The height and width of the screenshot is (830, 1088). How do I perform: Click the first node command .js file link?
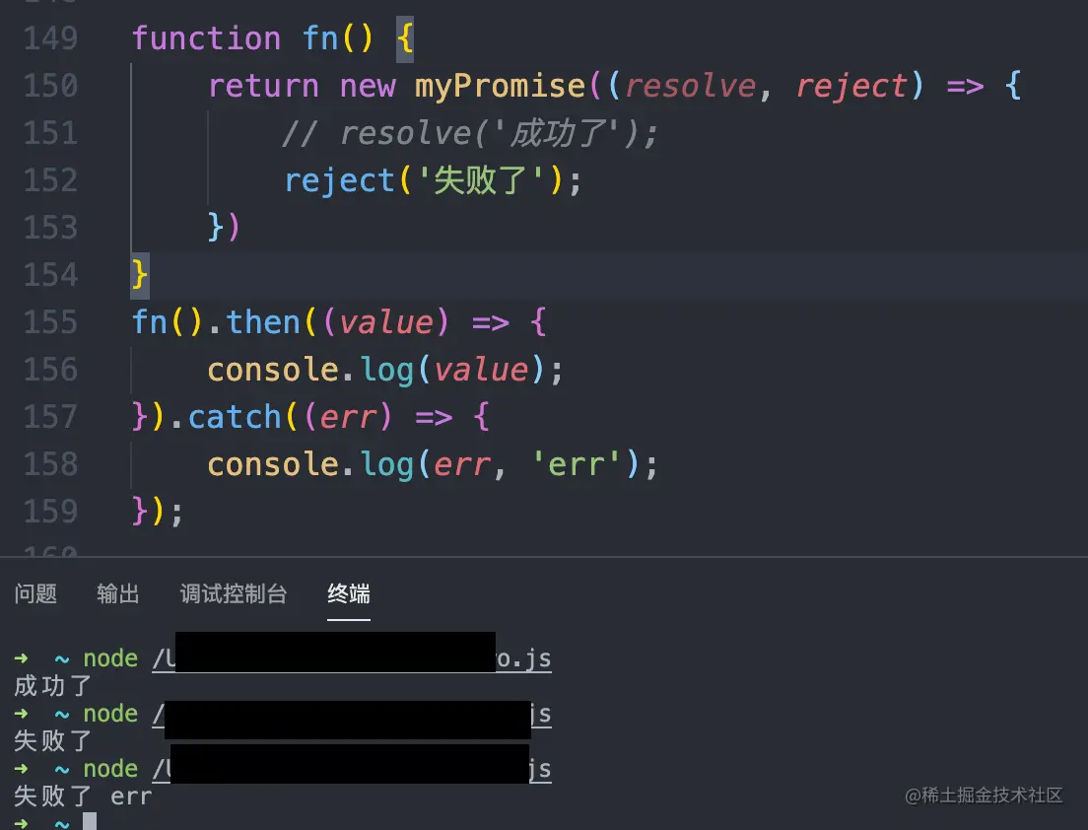(352, 657)
